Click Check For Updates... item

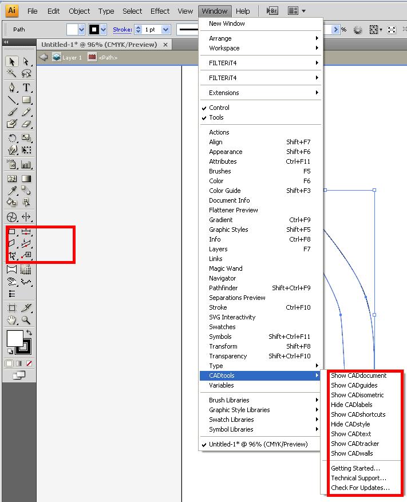click(361, 488)
